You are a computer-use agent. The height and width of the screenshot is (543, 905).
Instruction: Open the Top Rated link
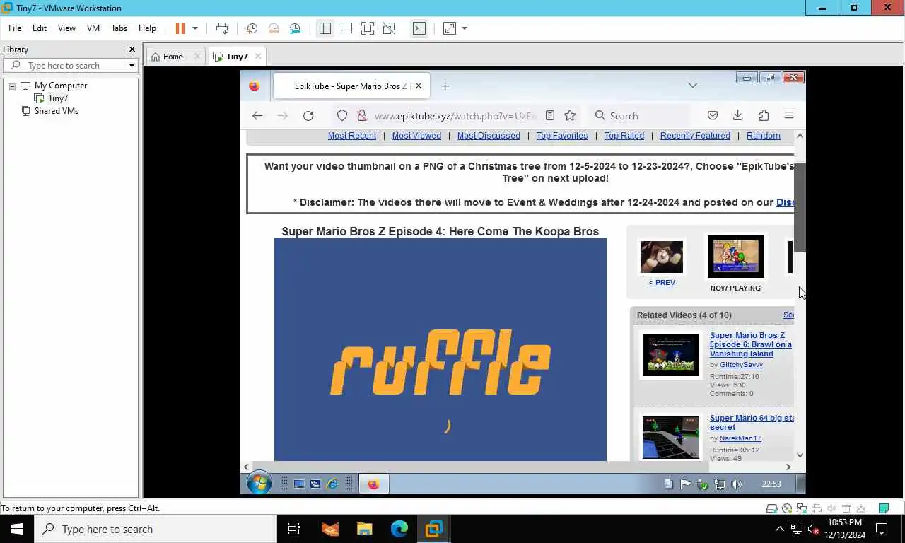coord(624,136)
